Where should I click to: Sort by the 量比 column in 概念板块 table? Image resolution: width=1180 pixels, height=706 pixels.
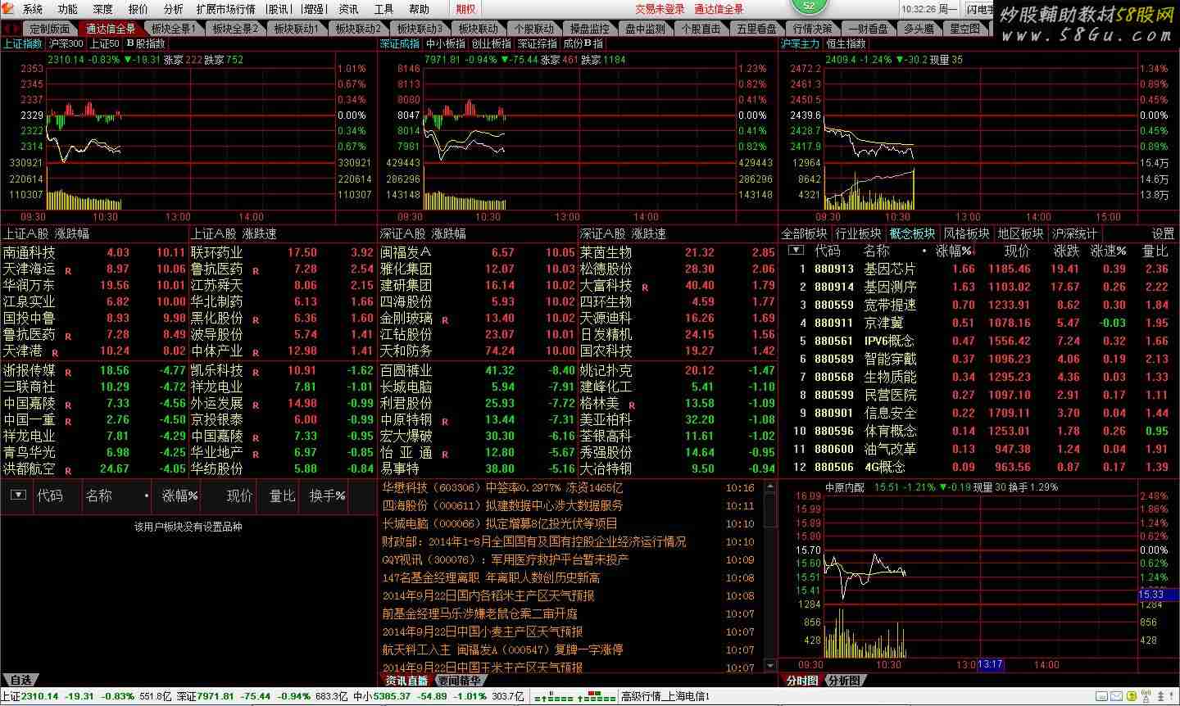point(1155,251)
